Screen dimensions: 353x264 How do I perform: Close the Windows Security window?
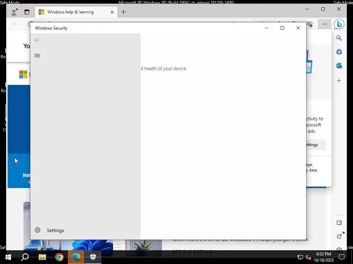[x=298, y=28]
